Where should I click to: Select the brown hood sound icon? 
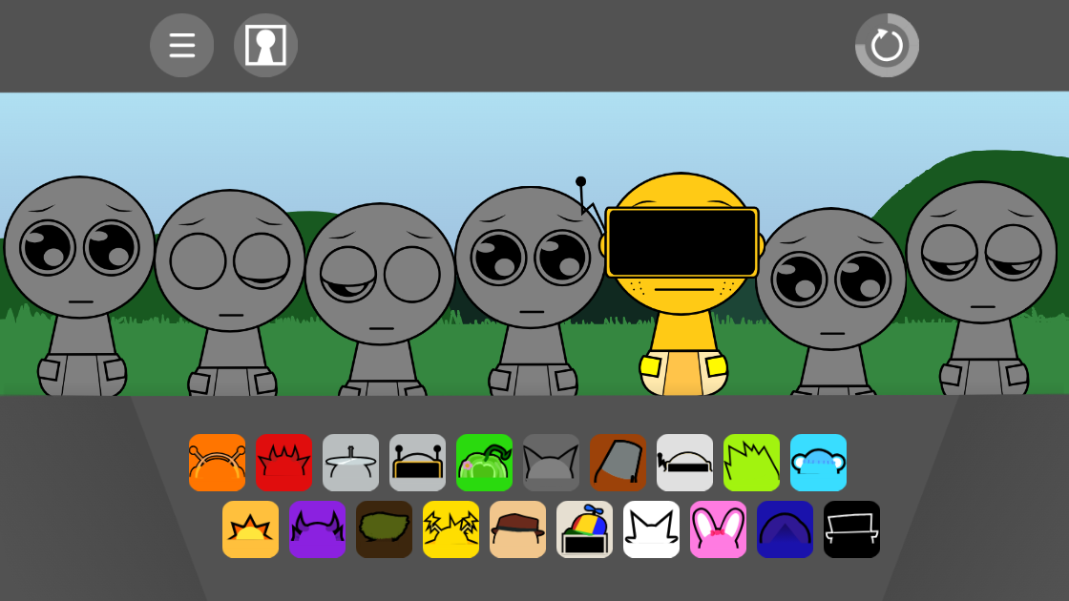[x=618, y=463]
